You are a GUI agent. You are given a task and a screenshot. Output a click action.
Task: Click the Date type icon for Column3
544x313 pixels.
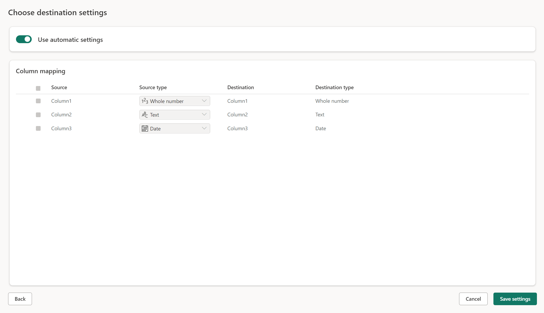tap(145, 129)
